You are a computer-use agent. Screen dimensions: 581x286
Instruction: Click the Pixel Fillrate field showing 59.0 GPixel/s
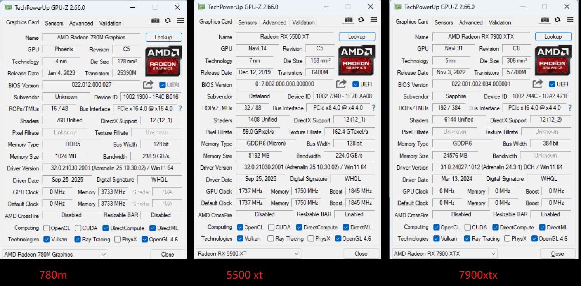[x=258, y=132]
